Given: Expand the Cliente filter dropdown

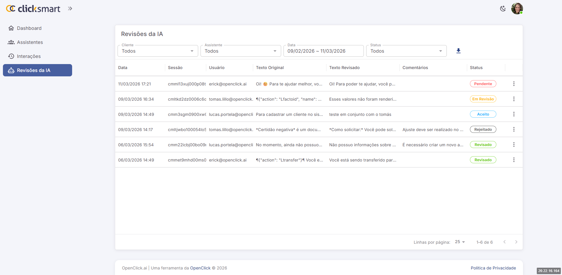Looking at the screenshot, I should coord(158,51).
